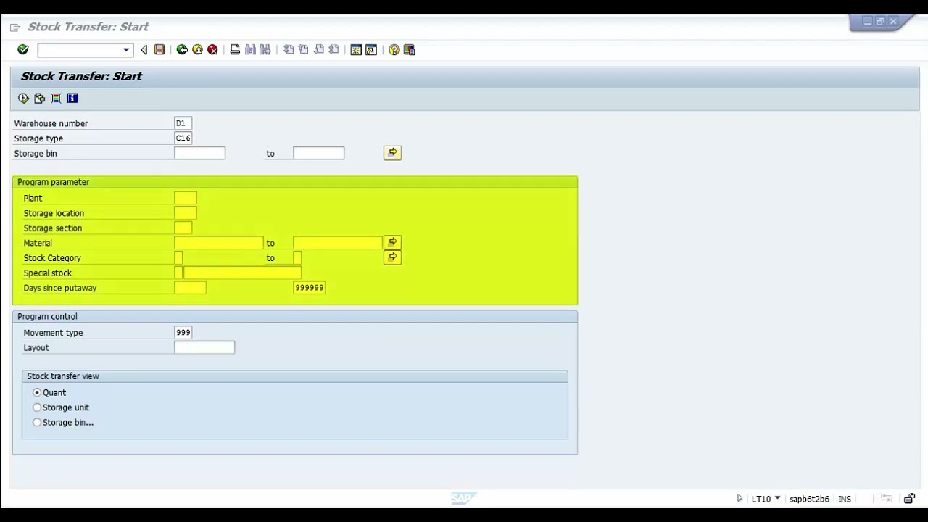This screenshot has width=928, height=522.
Task: Click the green Back arrow icon
Action: 182,49
